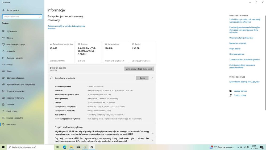Select Wyświetlacz in the sidebar

(12, 31)
